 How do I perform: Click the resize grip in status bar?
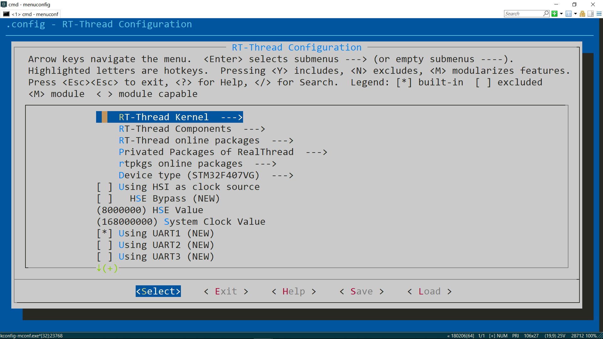600,336
